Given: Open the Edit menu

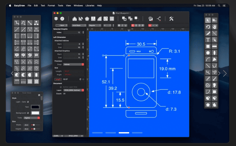Looking at the screenshot, I should (36, 6).
